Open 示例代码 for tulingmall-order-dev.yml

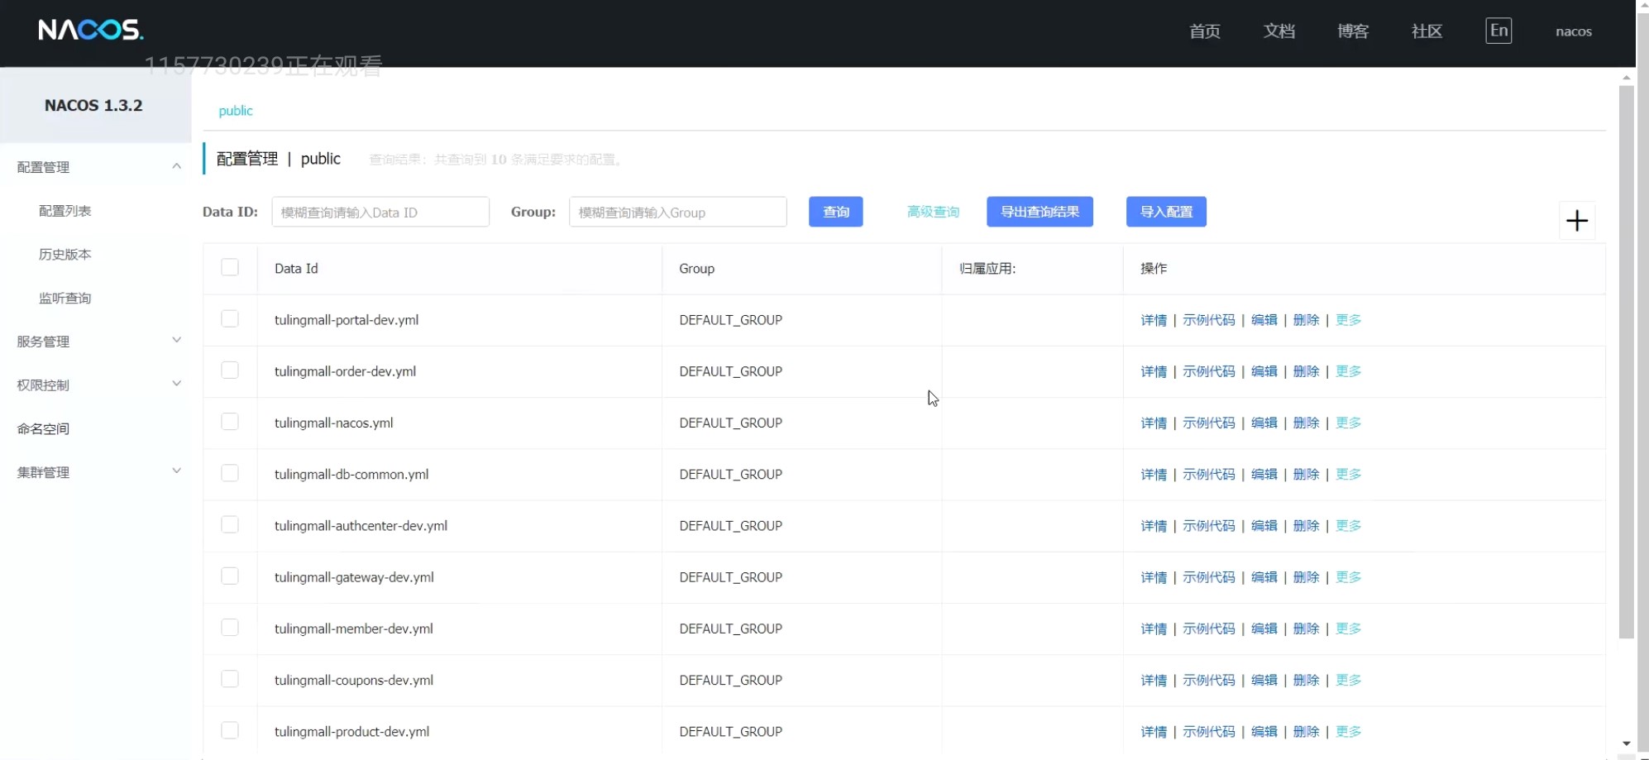click(1208, 371)
